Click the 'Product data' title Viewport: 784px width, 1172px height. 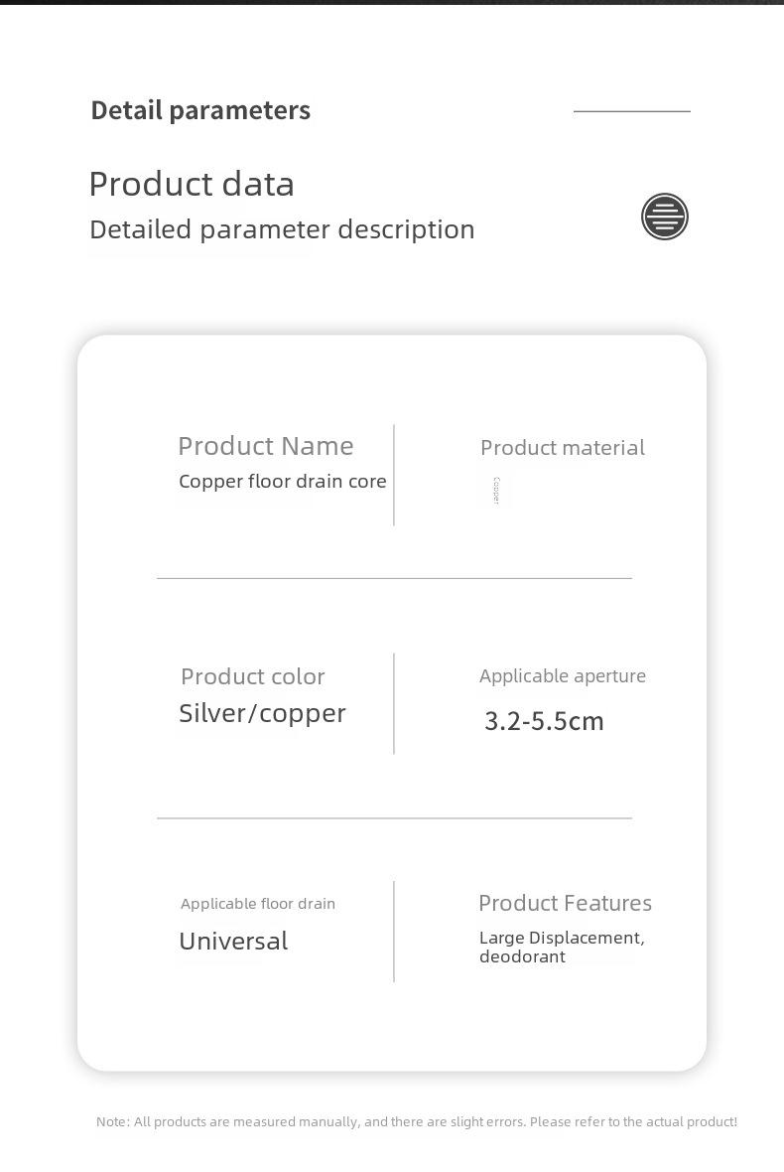[192, 184]
